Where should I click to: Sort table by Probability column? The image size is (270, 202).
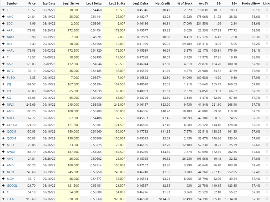point(251,3)
